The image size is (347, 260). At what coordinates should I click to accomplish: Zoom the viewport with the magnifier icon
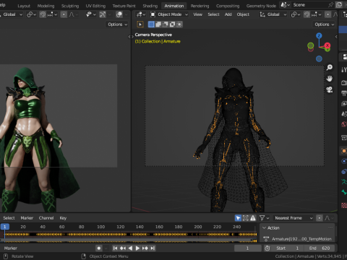point(330,67)
